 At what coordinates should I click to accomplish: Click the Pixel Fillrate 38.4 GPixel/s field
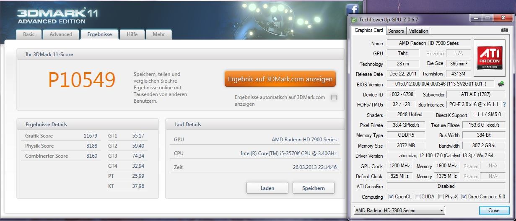coord(406,125)
